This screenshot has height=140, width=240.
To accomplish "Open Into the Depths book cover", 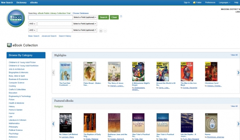I will pos(187,123).
